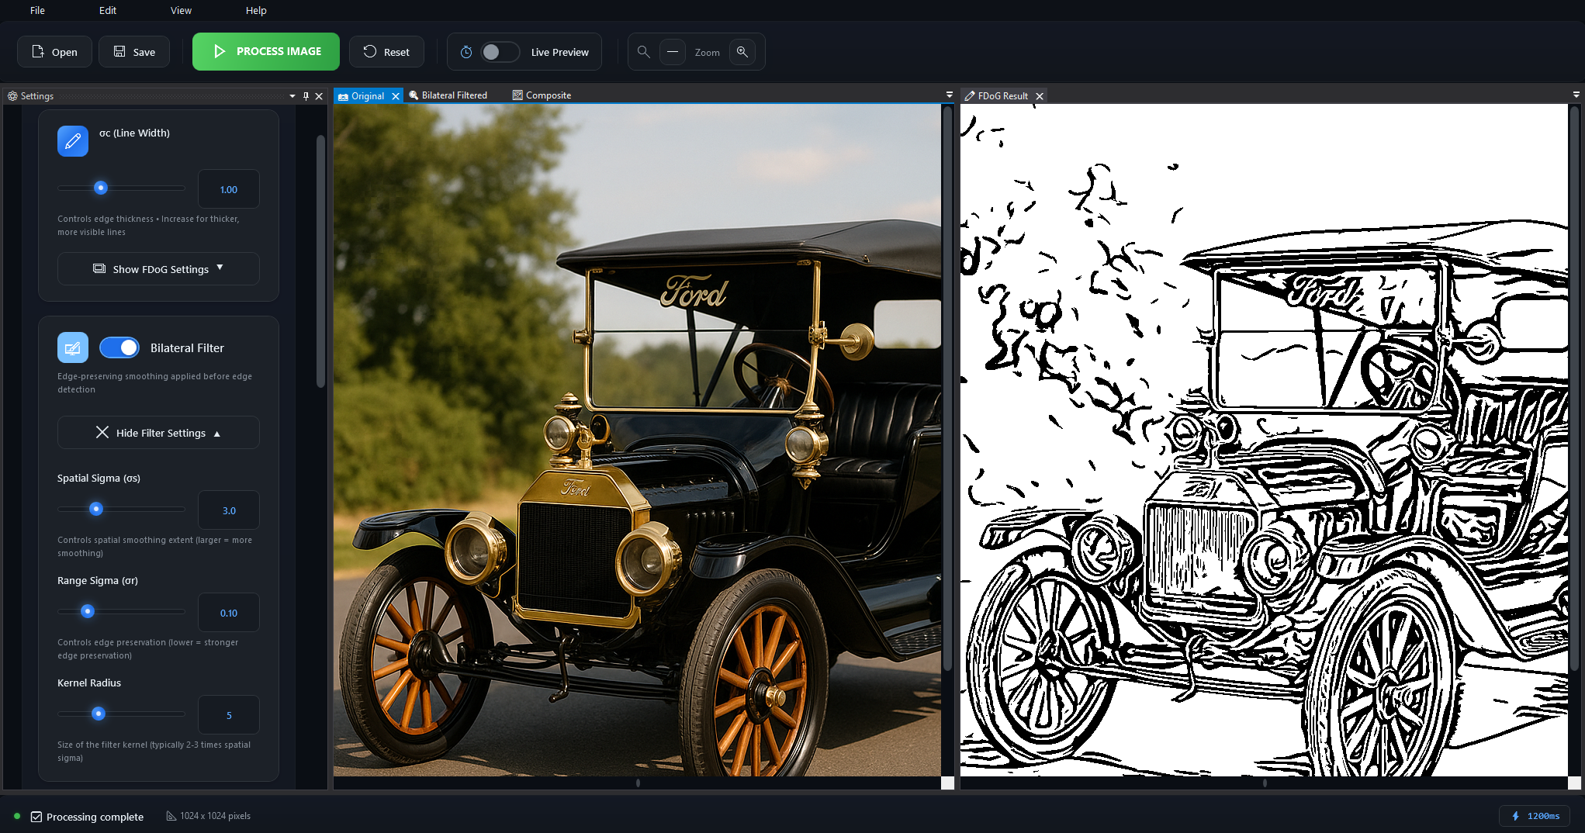
Task: Click the Spatial Sigma slider handle
Action: click(96, 510)
